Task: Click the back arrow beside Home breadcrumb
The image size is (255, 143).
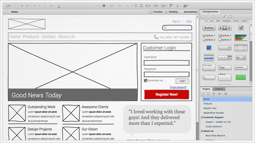Action: click(x=9, y=12)
